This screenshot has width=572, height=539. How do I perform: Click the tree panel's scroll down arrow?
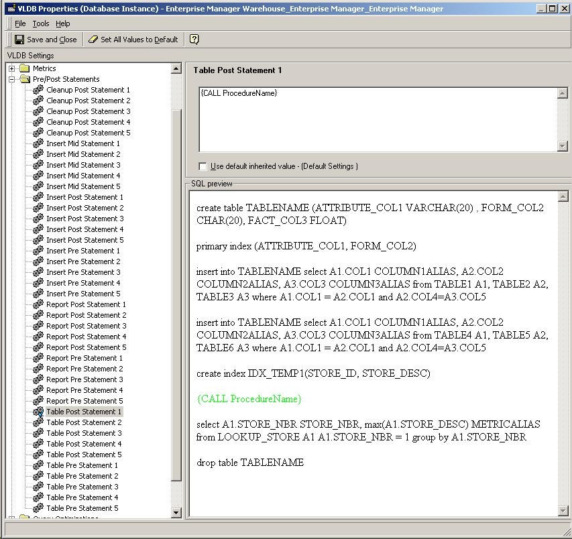coord(176,513)
